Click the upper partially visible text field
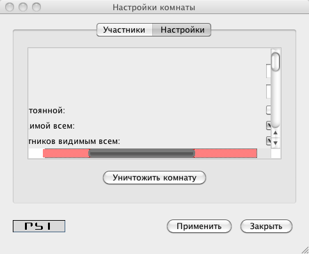309x254 pixels. [269, 71]
